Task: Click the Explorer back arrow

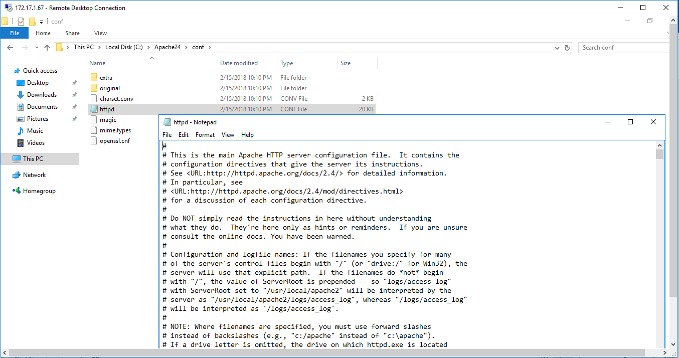Action: pyautogui.click(x=10, y=48)
